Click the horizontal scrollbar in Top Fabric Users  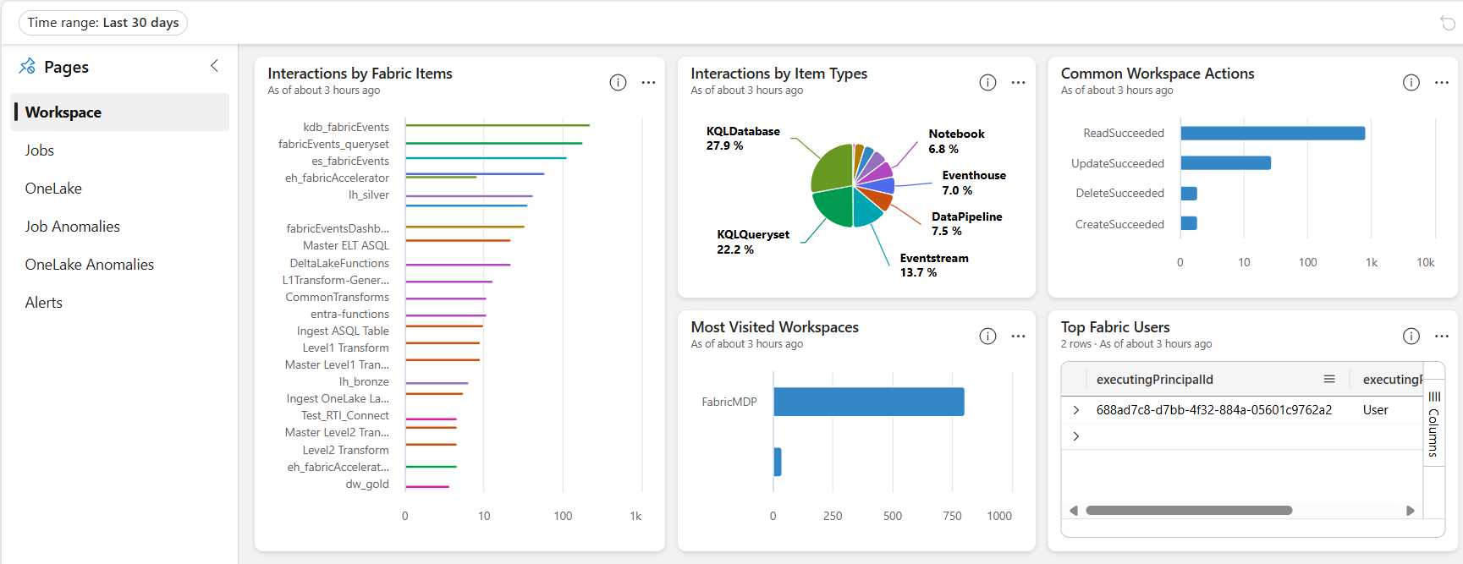coord(1189,511)
